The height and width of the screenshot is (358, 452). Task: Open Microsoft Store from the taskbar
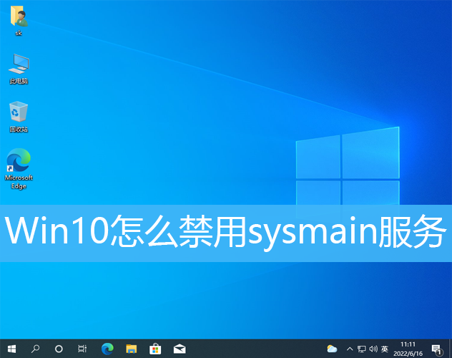click(x=155, y=349)
